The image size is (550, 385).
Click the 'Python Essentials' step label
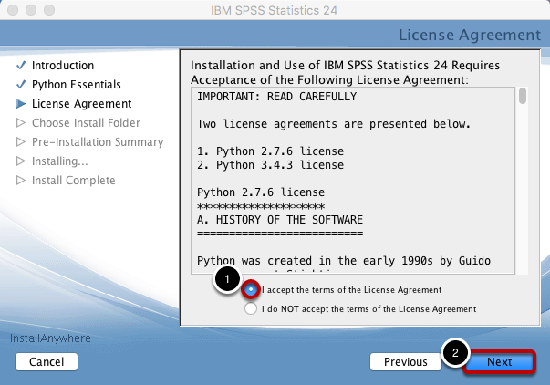pyautogui.click(x=76, y=85)
